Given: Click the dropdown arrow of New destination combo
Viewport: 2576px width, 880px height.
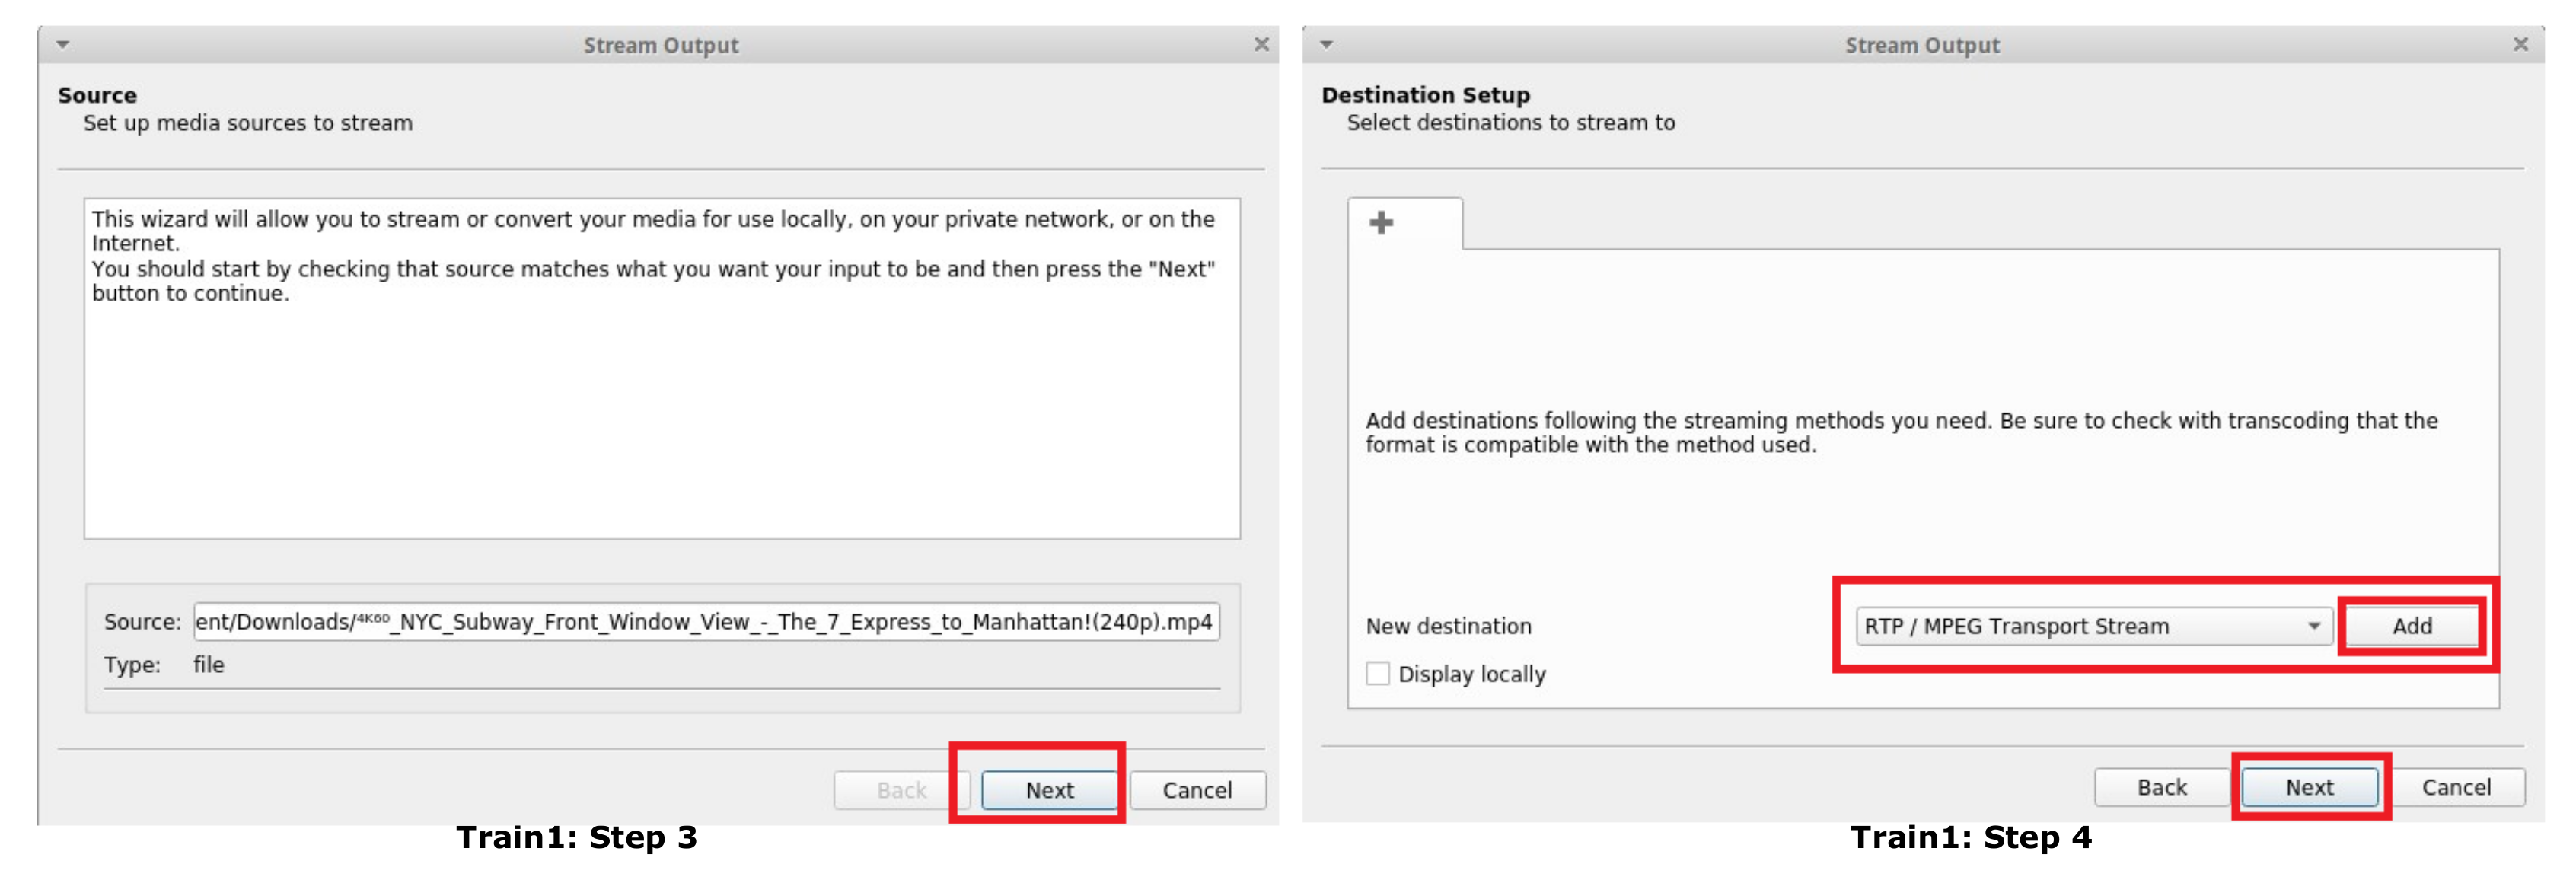Looking at the screenshot, I should click(x=2313, y=626).
